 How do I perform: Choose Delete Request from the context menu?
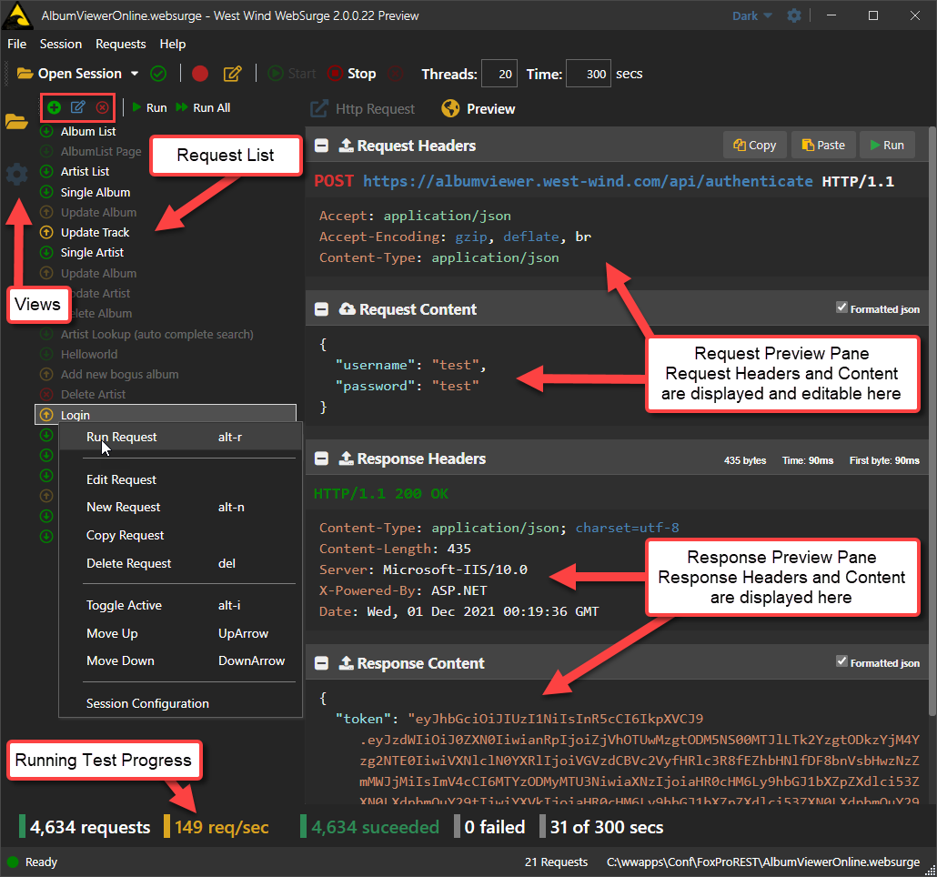180,563
